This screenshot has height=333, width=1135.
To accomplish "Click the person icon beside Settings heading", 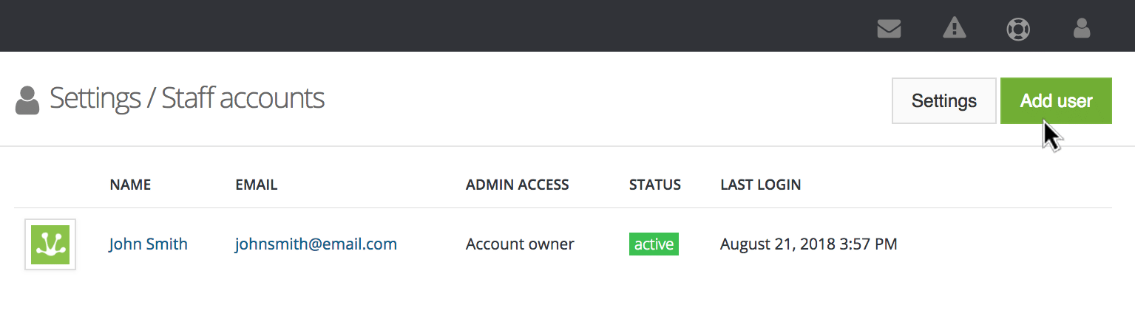I will [27, 100].
